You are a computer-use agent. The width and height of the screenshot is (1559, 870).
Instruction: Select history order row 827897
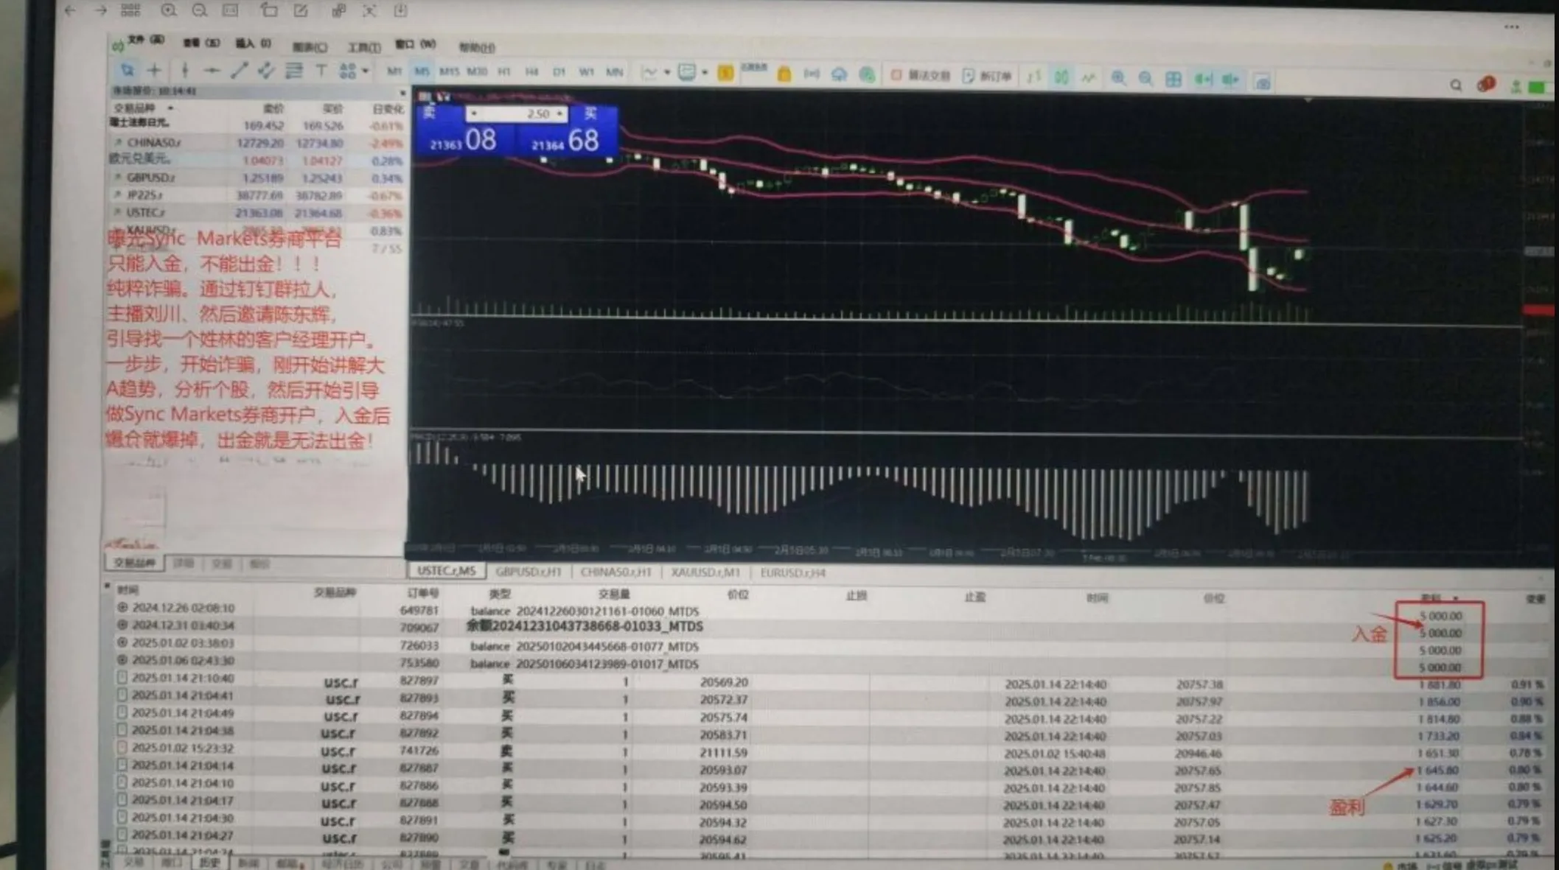click(829, 681)
